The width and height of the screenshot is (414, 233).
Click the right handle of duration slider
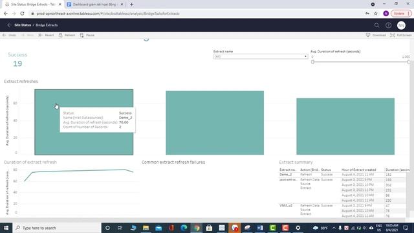pyautogui.click(x=409, y=62)
